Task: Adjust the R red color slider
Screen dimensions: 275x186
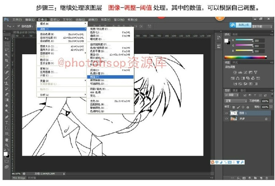Action: (x=244, y=40)
